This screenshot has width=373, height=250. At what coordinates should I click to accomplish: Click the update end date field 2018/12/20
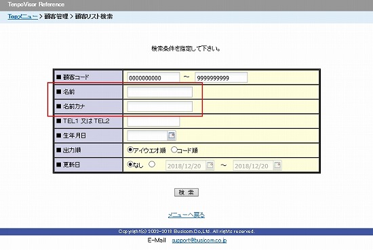point(254,165)
